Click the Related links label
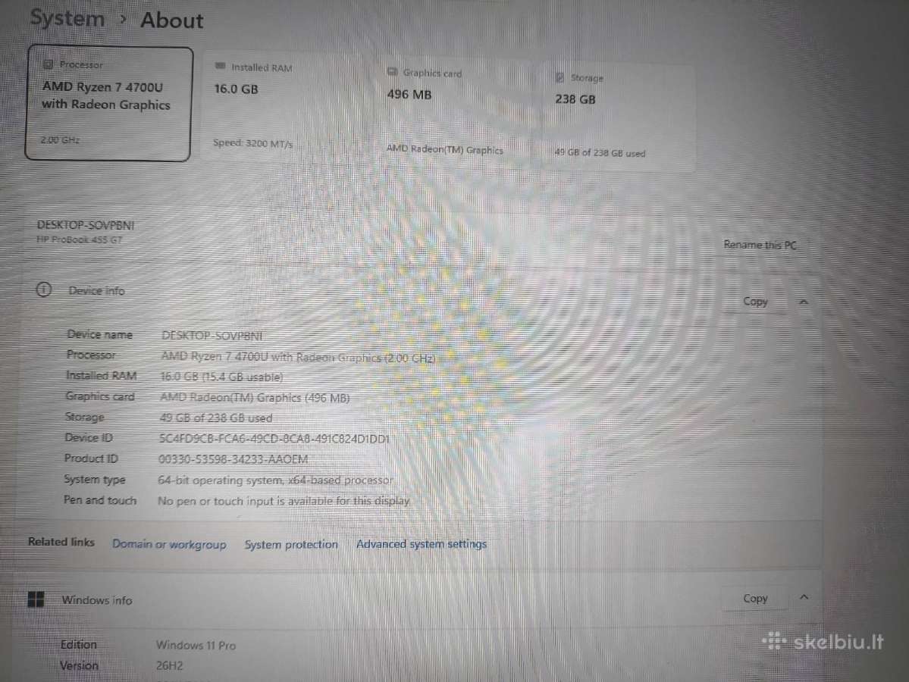This screenshot has height=682, width=909. 61,542
